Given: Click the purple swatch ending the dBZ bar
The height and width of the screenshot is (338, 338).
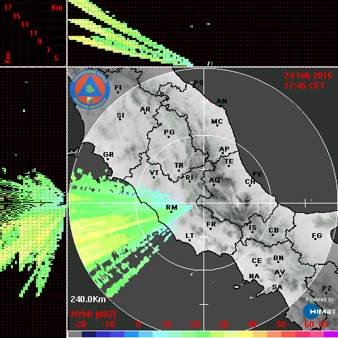Looking at the screenshot, I should point(331,335).
